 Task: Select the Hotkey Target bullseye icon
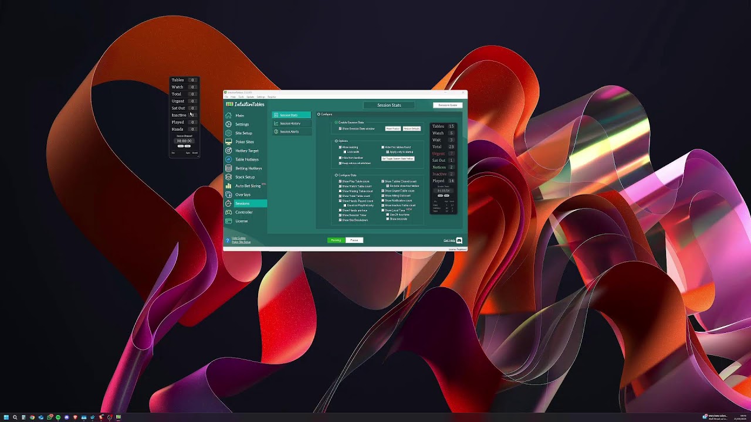(x=228, y=151)
